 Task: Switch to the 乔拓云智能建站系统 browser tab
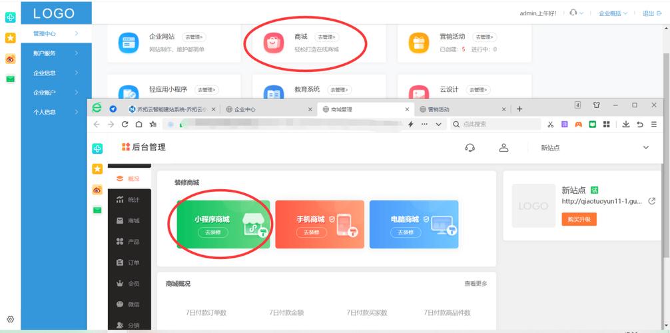click(x=172, y=109)
